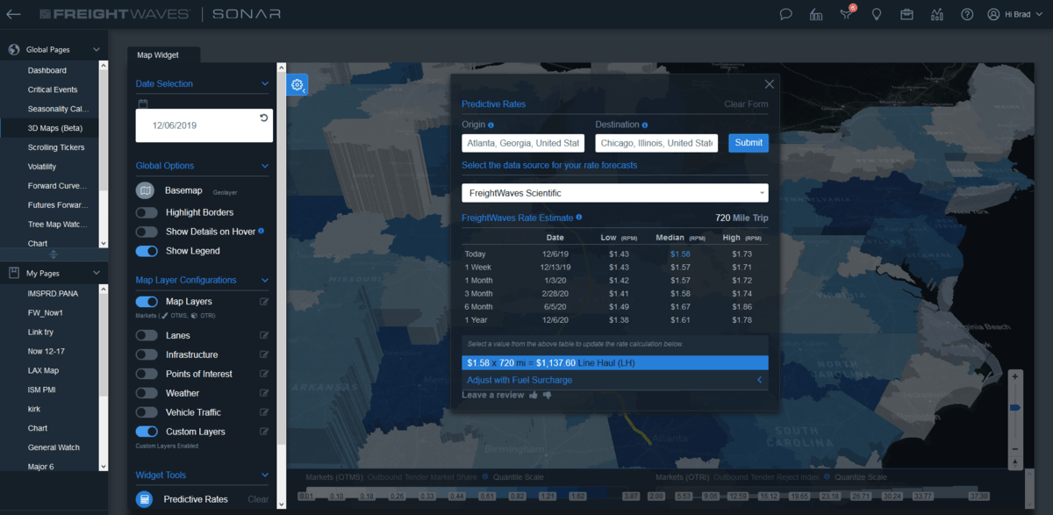Viewport: 1053px width, 515px height.
Task: Turn off the Custom Layers toggle
Action: [147, 432]
